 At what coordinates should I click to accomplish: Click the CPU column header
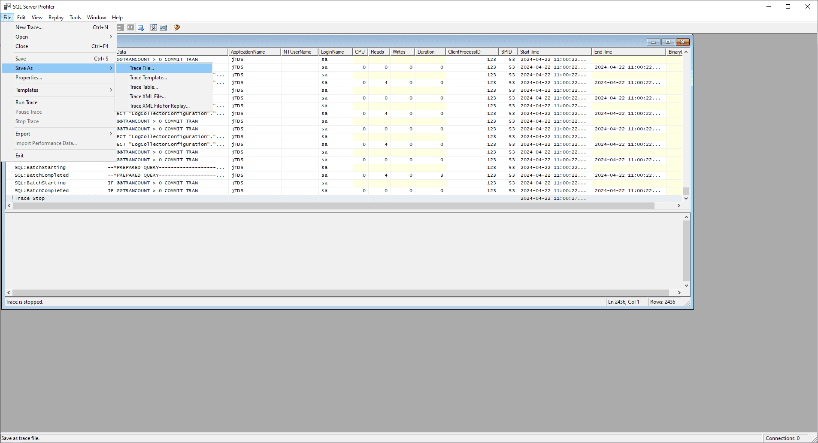pyautogui.click(x=361, y=52)
